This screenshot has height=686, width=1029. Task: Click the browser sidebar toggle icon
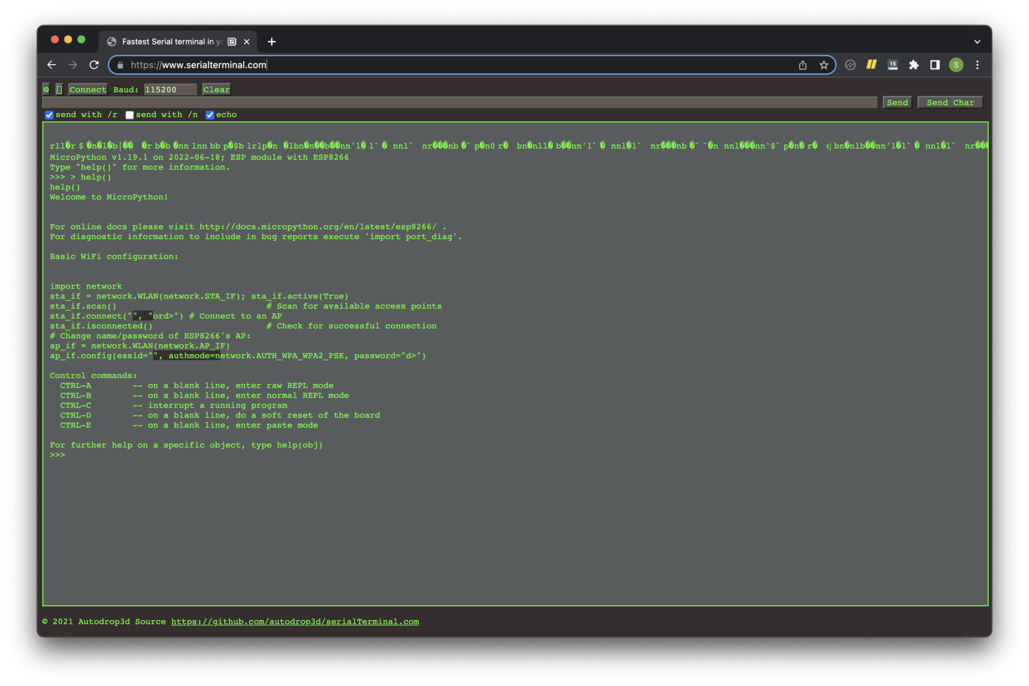pyautogui.click(x=936, y=64)
